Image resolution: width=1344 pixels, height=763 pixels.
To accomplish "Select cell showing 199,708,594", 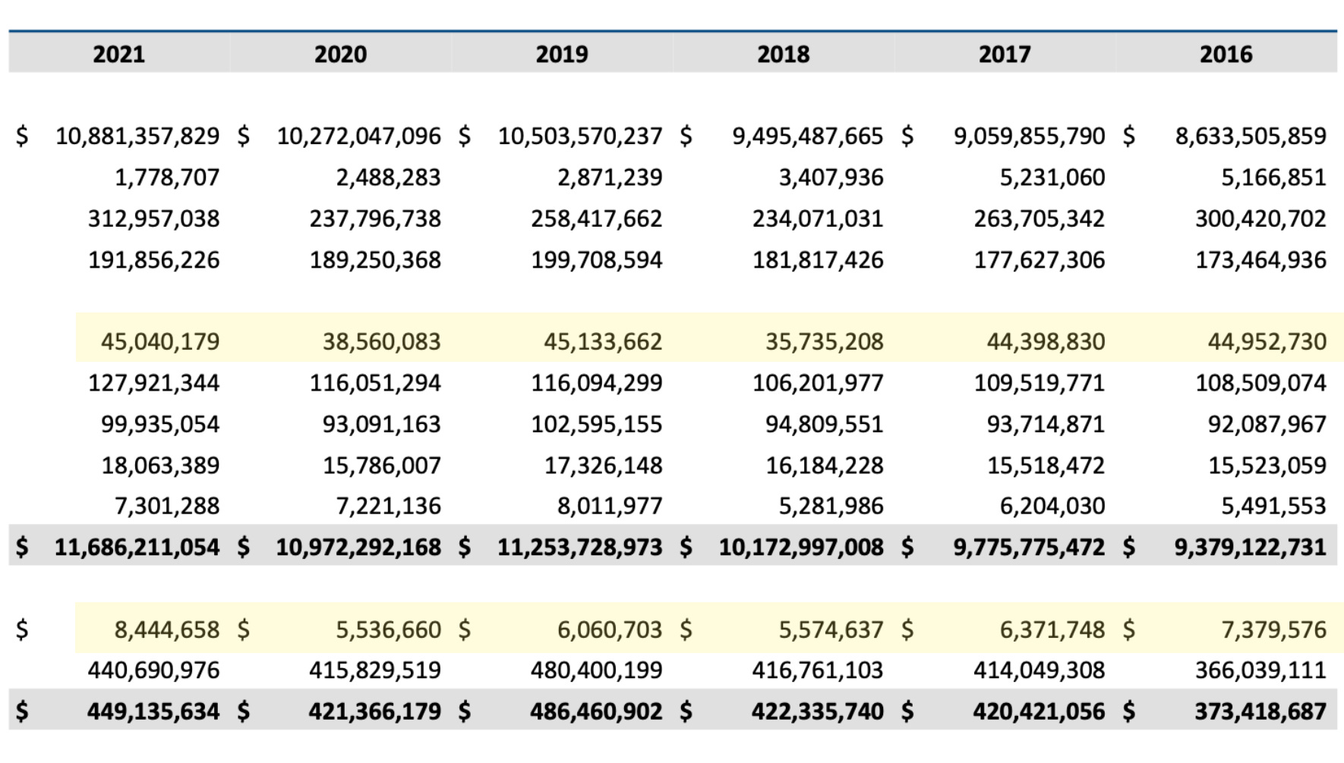I will 597,260.
